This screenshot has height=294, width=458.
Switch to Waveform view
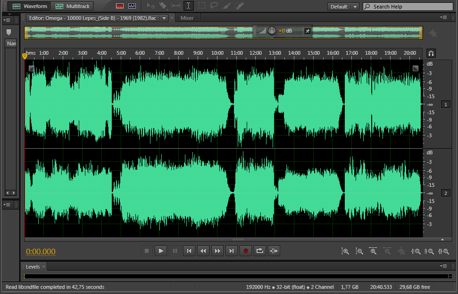[29, 6]
